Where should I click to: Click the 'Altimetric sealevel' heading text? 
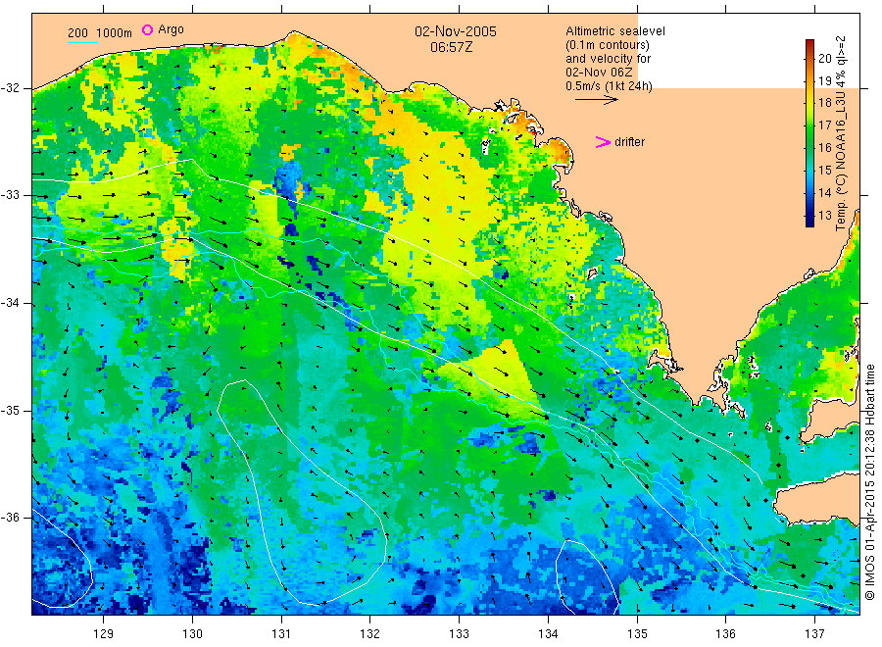click(615, 31)
